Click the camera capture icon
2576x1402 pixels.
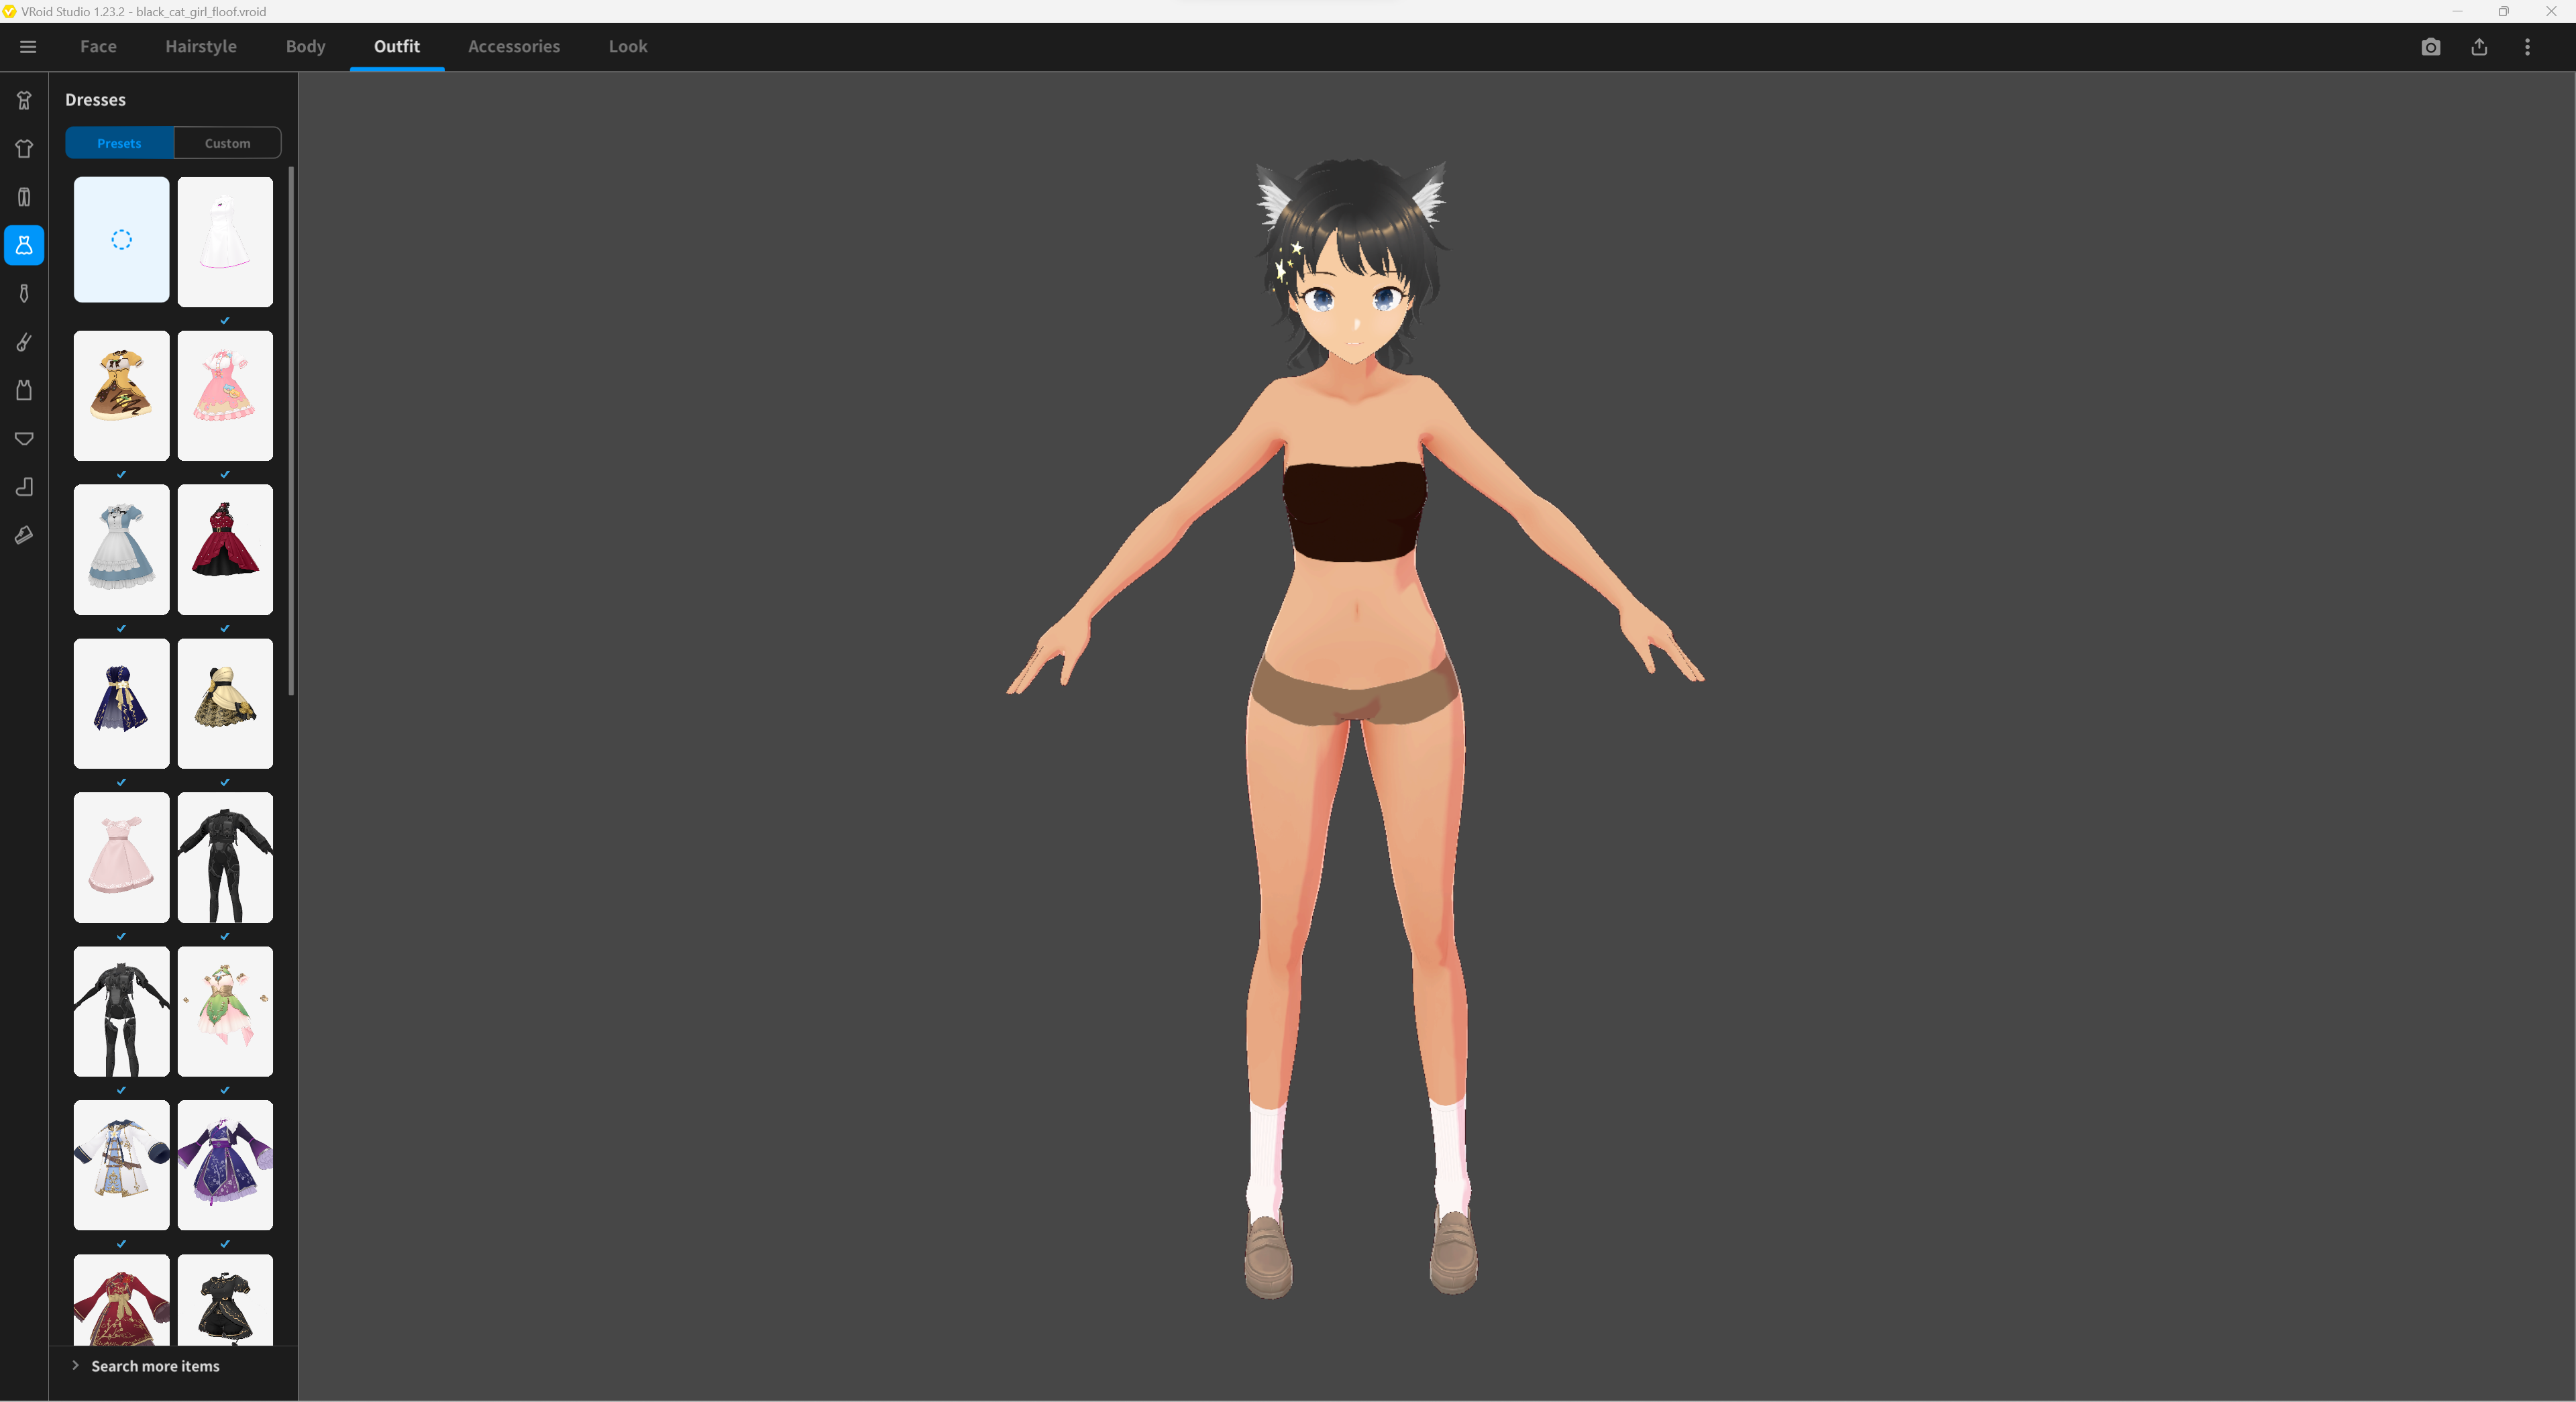tap(2430, 47)
